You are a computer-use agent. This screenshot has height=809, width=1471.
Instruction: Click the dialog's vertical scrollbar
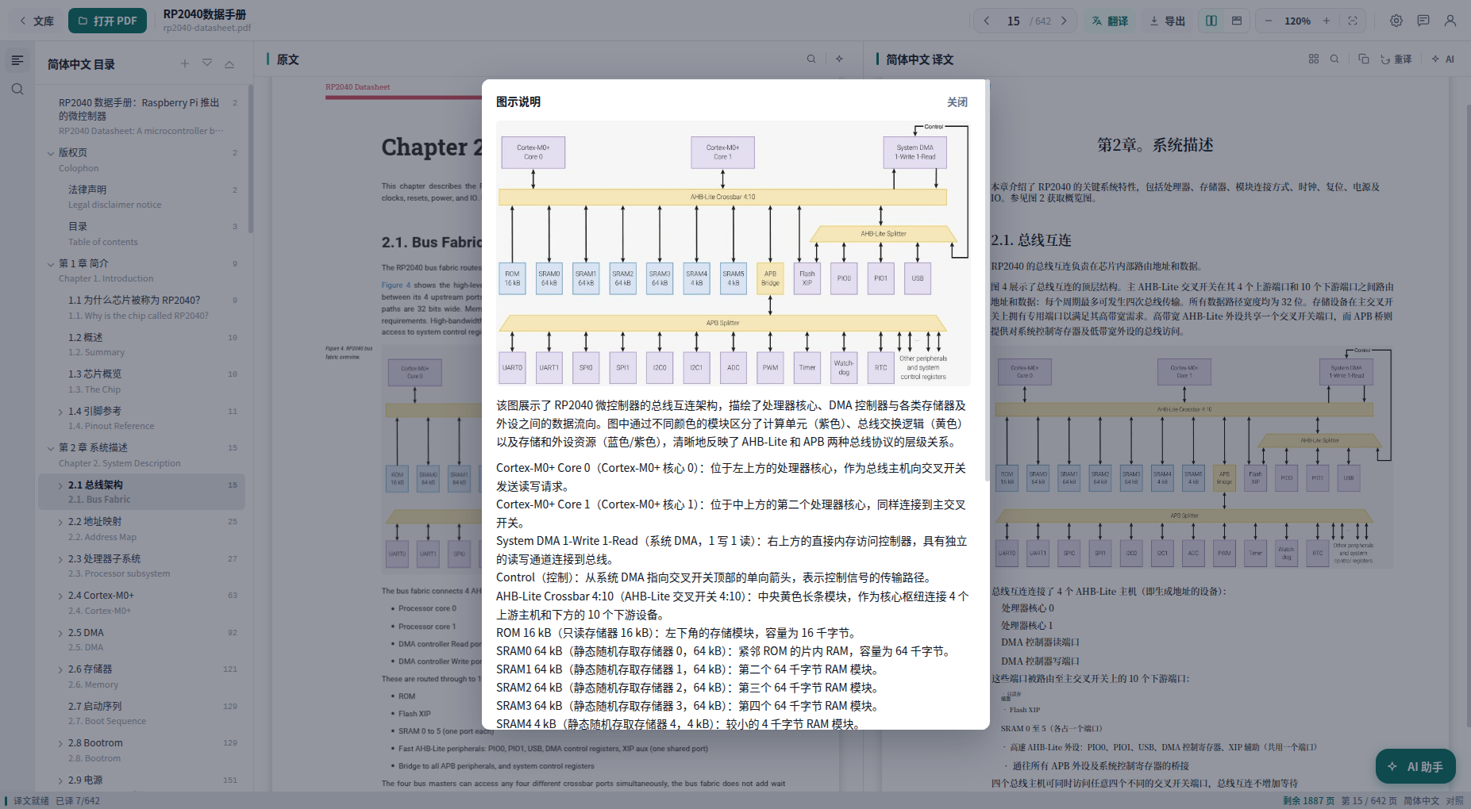(987, 281)
